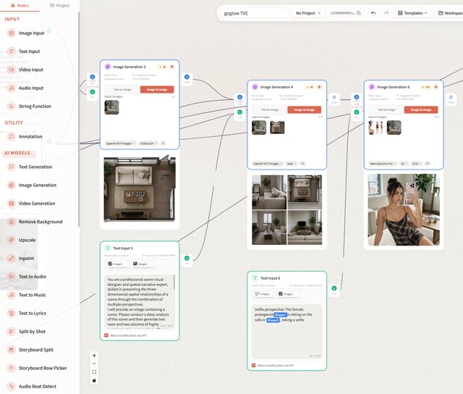The image size is (463, 394).
Task: Select Text to Image in Image Generation 6
Action: point(386,110)
